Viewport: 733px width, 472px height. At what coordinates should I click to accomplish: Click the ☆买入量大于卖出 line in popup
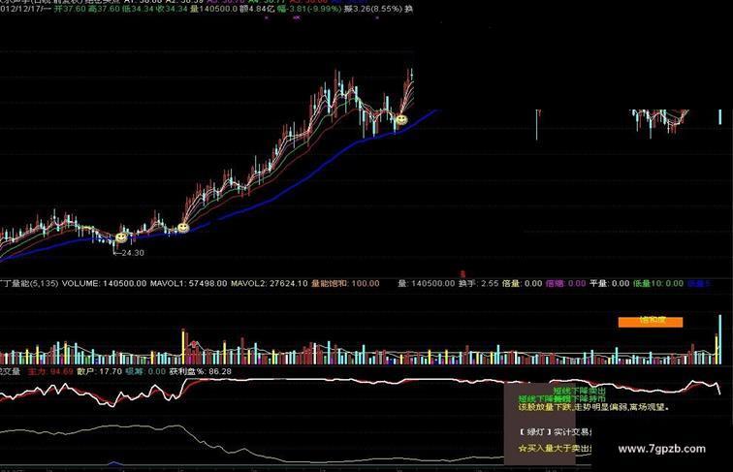pos(555,448)
